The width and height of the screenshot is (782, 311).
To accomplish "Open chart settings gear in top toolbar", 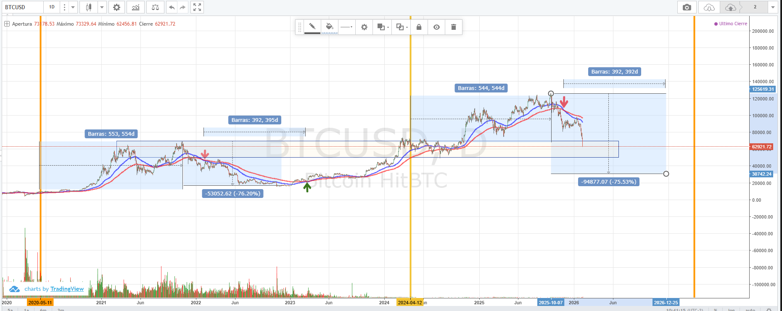I will coord(116,7).
